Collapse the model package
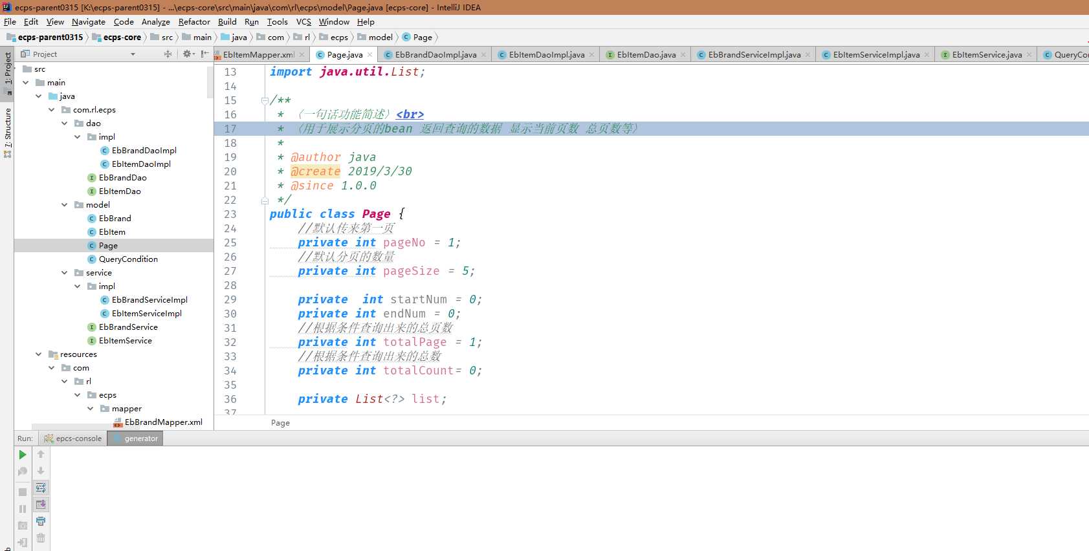1089x551 pixels. click(x=65, y=205)
